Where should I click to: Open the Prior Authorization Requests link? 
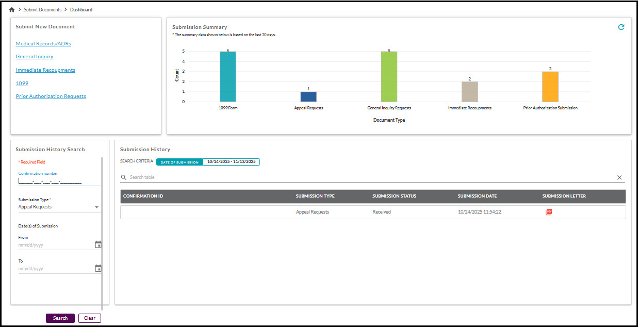pyautogui.click(x=51, y=96)
